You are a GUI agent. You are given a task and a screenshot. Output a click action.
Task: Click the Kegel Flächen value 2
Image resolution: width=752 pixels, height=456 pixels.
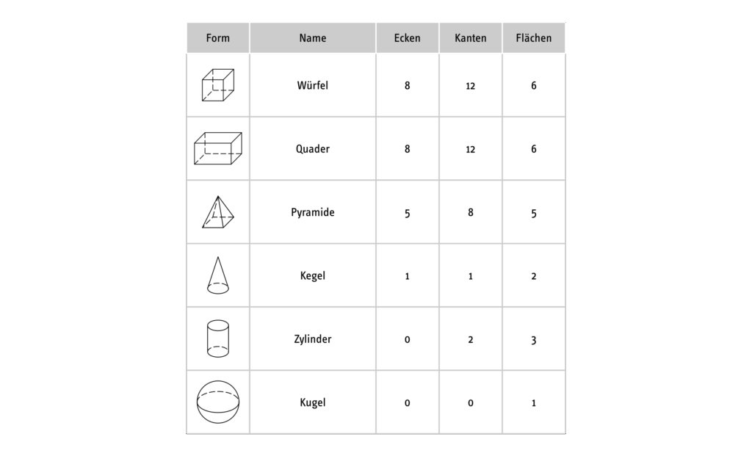[x=534, y=276]
